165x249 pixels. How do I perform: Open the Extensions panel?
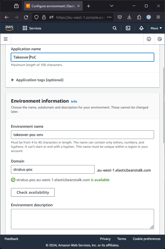(x=139, y=17)
